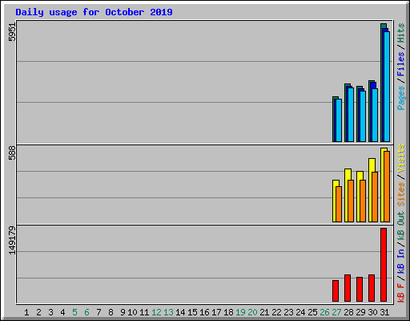Click day label 12 on x-axis

(156, 312)
